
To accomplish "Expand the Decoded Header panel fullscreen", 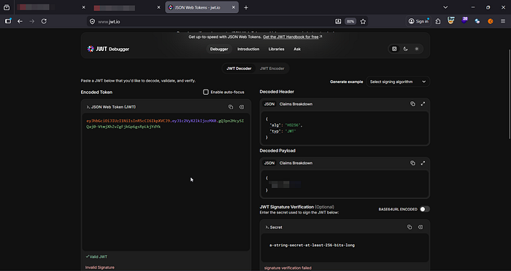I will [423, 103].
